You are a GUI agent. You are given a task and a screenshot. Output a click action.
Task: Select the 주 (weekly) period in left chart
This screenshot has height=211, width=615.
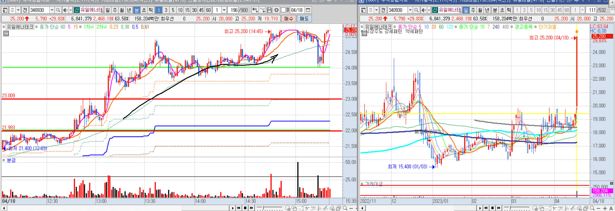pyautogui.click(x=115, y=10)
